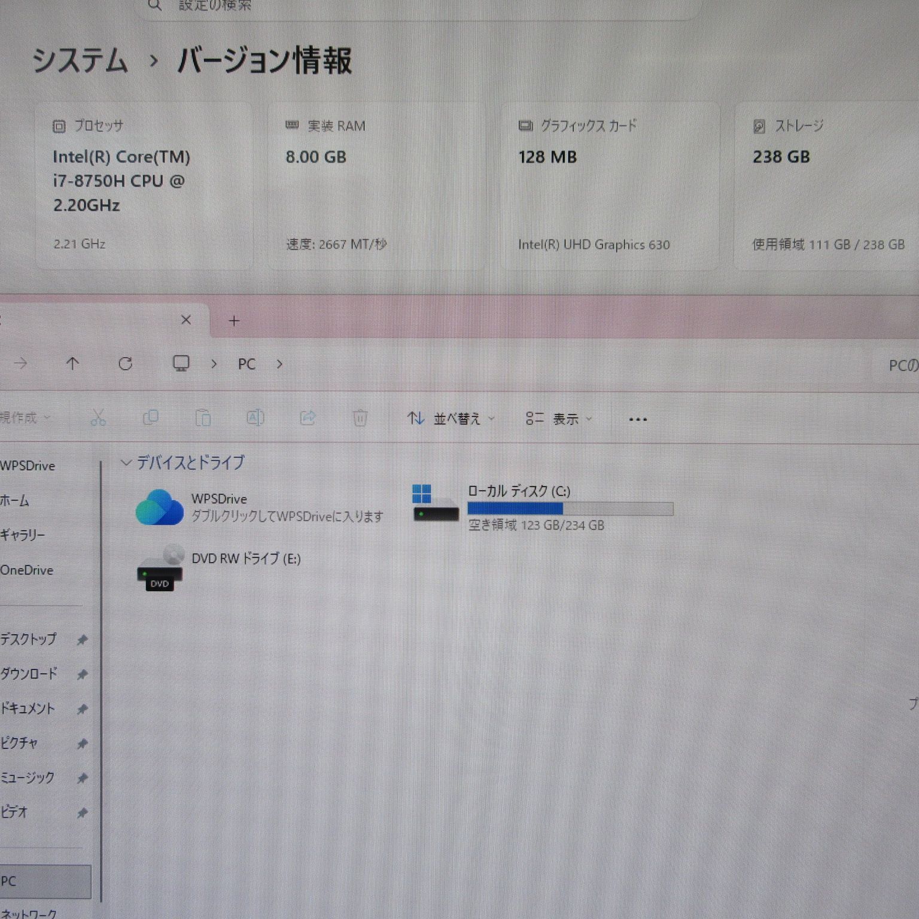
Task: Open the three-dot more options menu
Action: click(x=638, y=419)
